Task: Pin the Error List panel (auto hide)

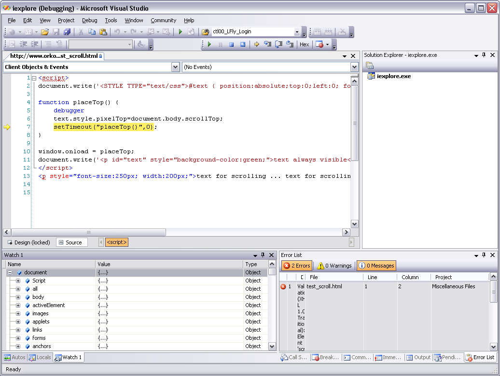Action: 484,255
